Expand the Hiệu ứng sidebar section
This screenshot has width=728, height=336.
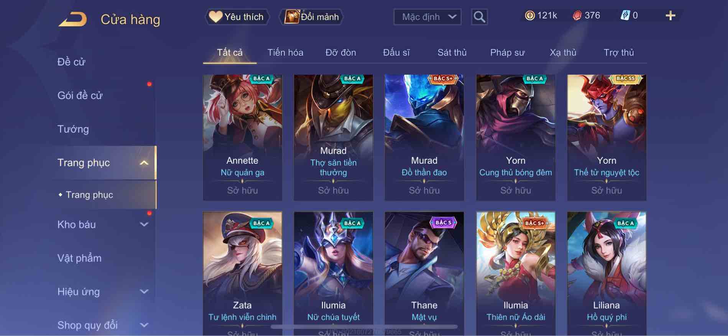point(144,292)
